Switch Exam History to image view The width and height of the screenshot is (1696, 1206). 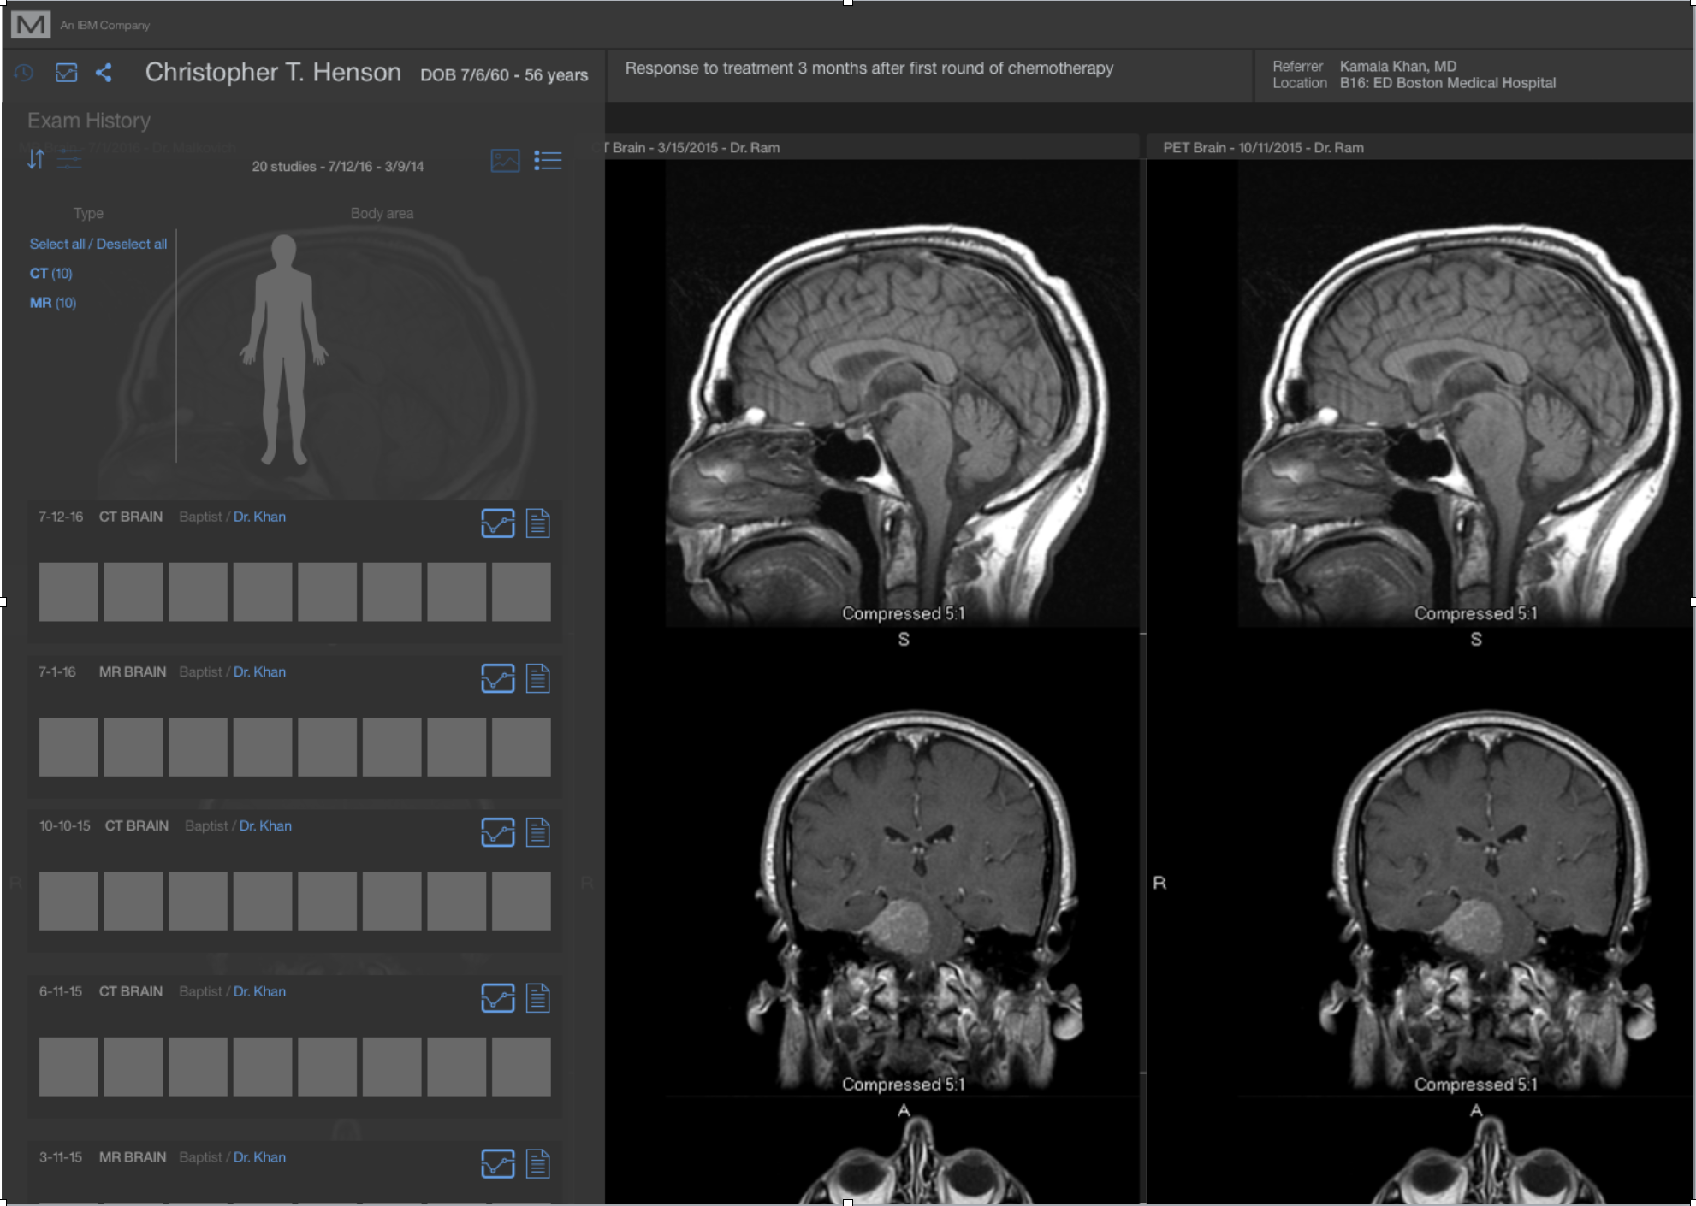tap(505, 160)
